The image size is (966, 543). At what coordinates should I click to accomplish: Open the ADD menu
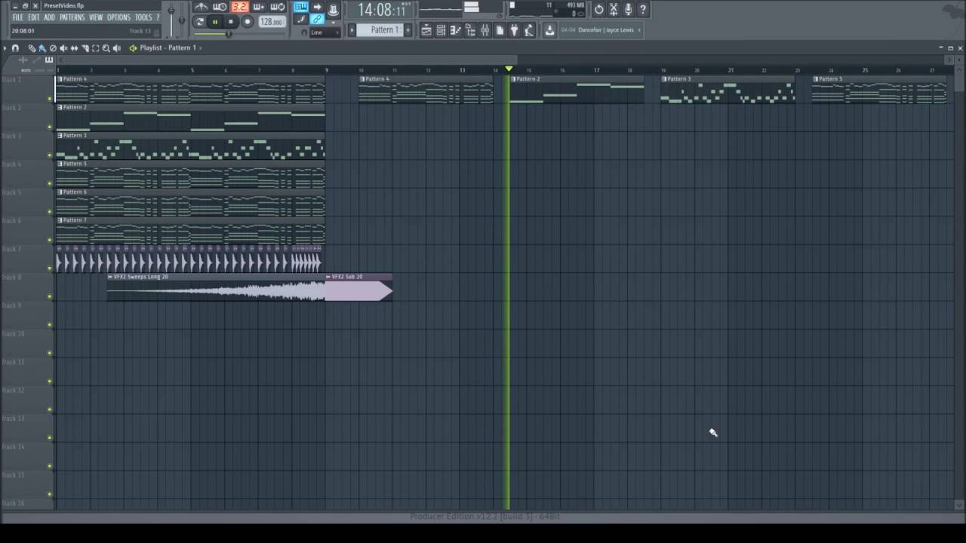click(x=49, y=17)
